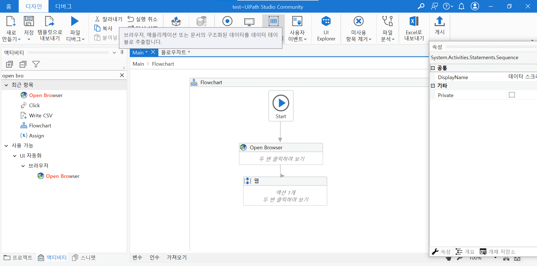This screenshot has height=266, width=537.
Task: Select Write CSV activity
Action: click(x=36, y=116)
